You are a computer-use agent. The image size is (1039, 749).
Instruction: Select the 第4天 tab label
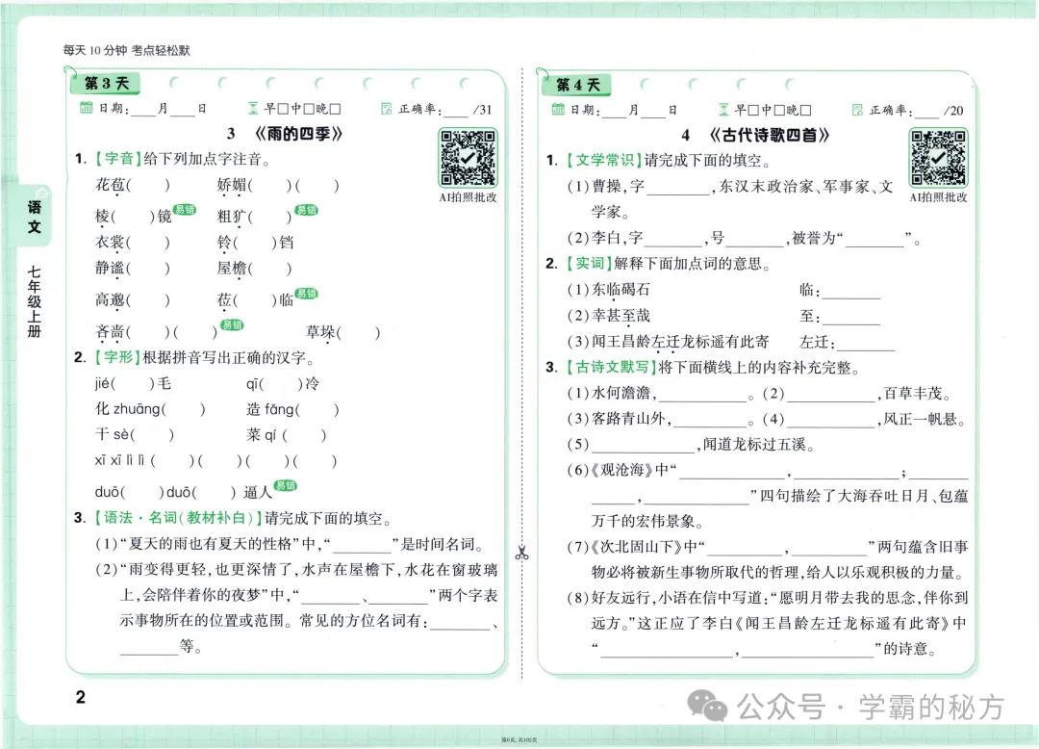point(578,85)
